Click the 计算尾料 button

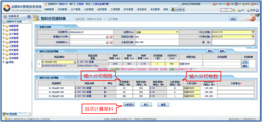[129, 105]
